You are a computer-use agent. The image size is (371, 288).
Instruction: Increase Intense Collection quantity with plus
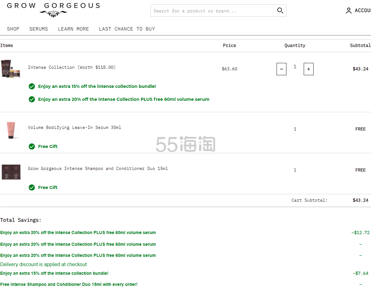coord(308,69)
